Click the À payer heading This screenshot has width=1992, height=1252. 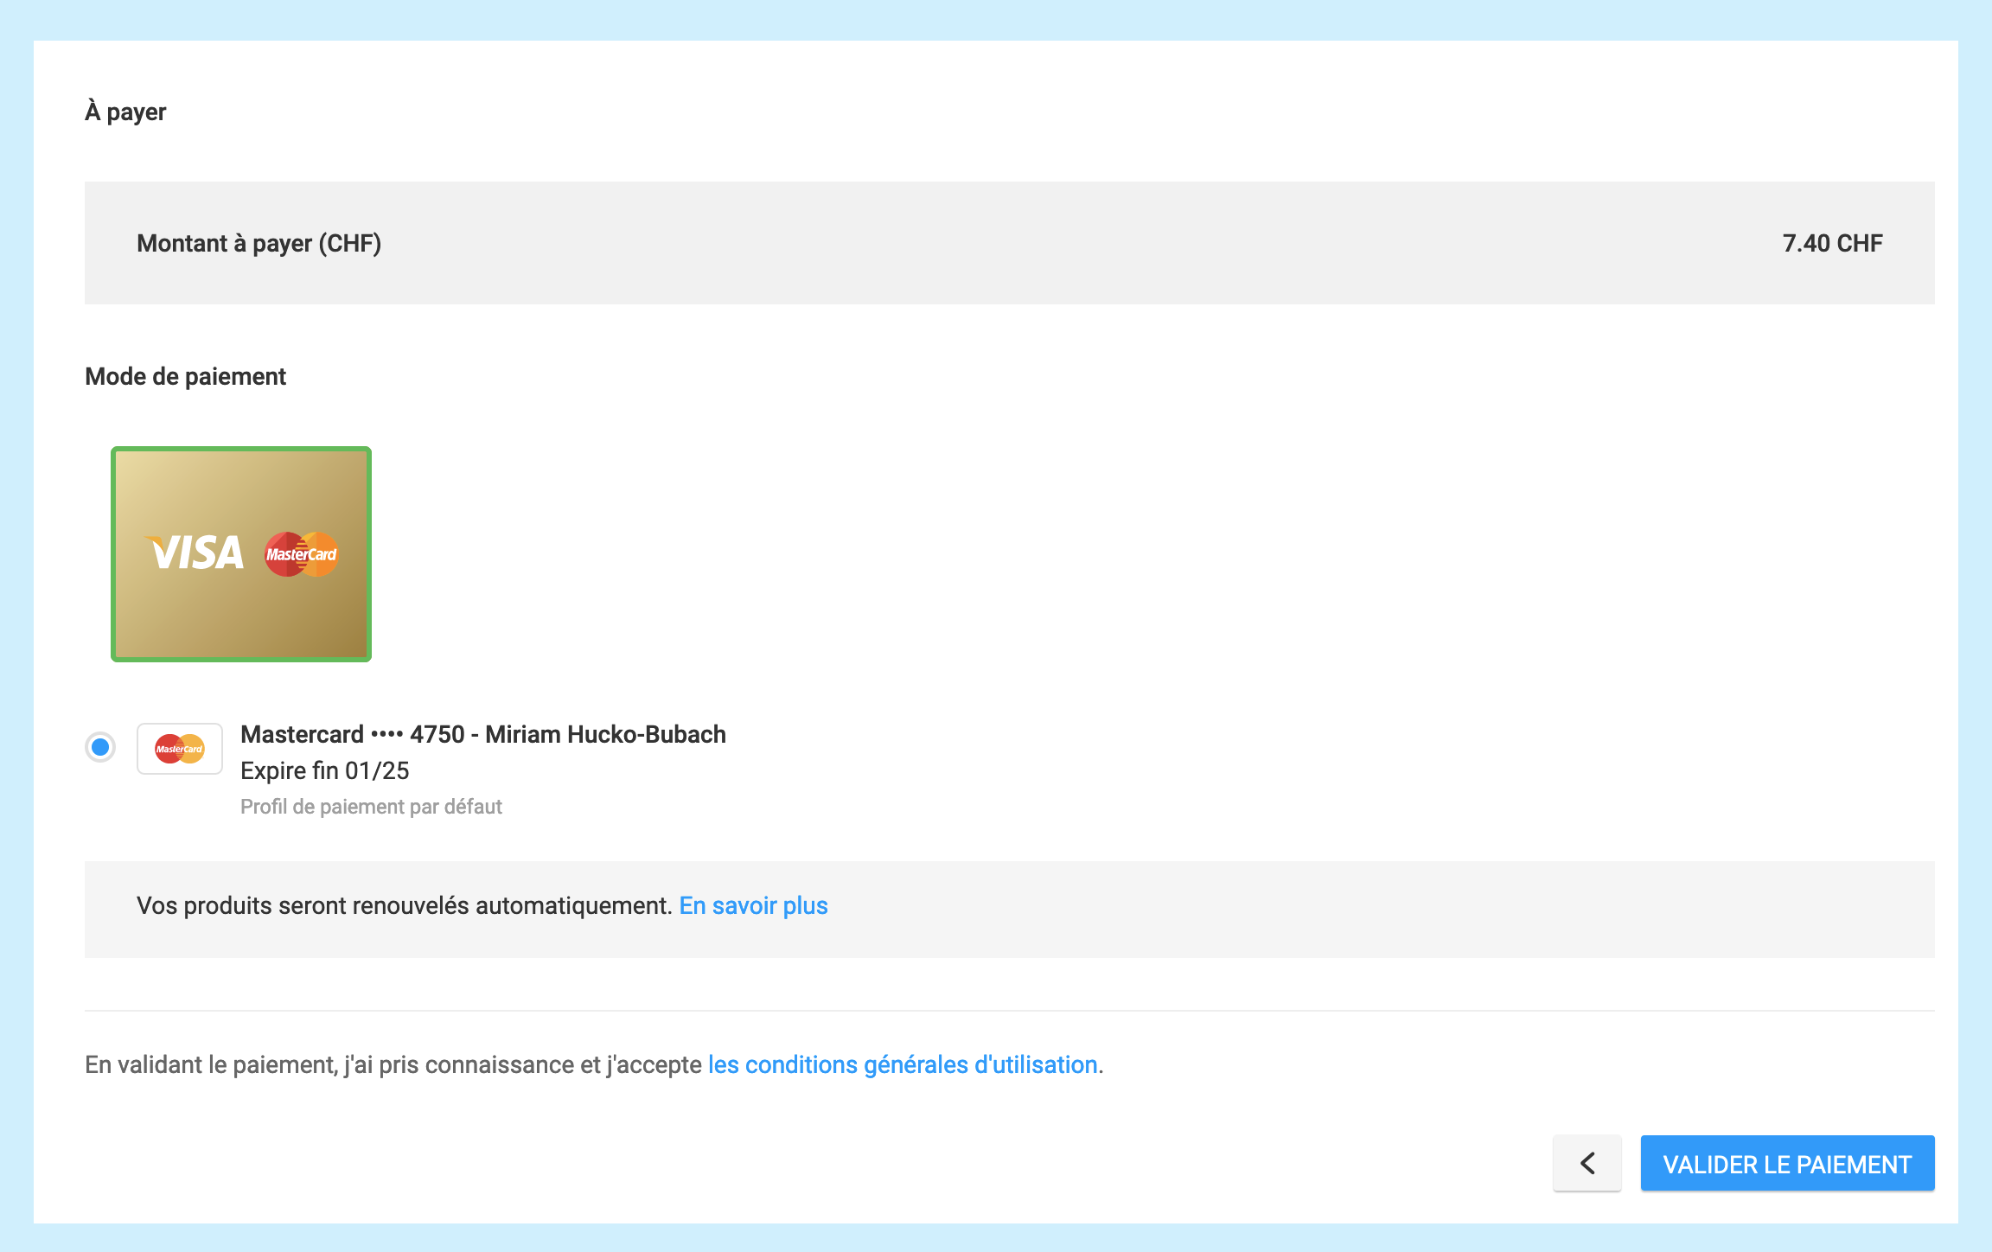pos(125,112)
